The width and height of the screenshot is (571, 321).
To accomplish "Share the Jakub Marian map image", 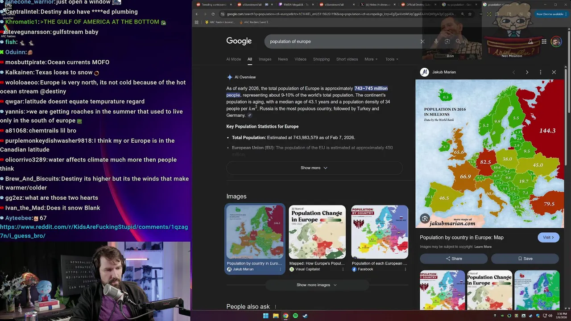I will (x=454, y=259).
